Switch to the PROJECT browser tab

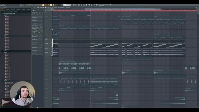7,10
